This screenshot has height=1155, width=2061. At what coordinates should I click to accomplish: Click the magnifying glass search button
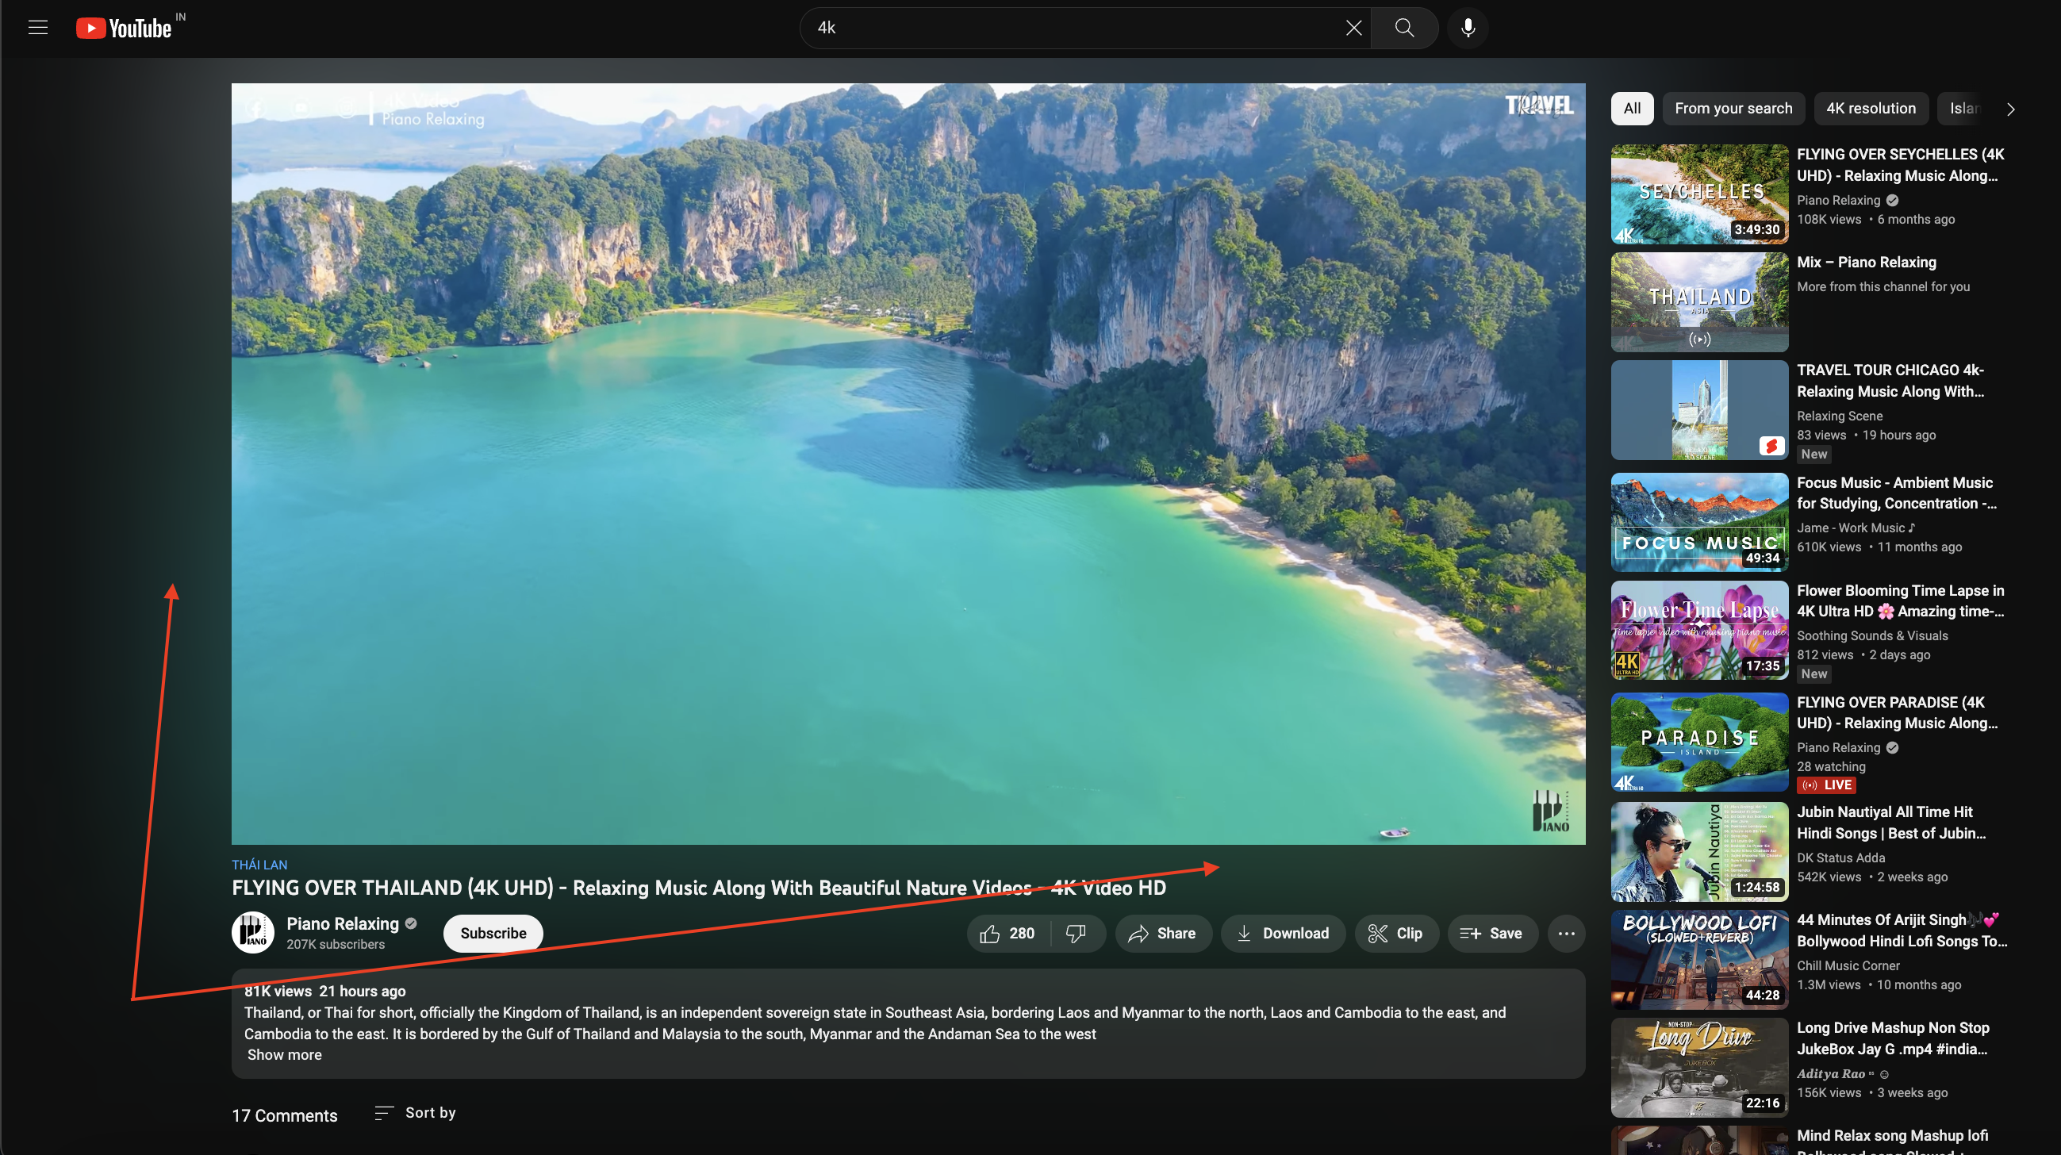(x=1404, y=28)
